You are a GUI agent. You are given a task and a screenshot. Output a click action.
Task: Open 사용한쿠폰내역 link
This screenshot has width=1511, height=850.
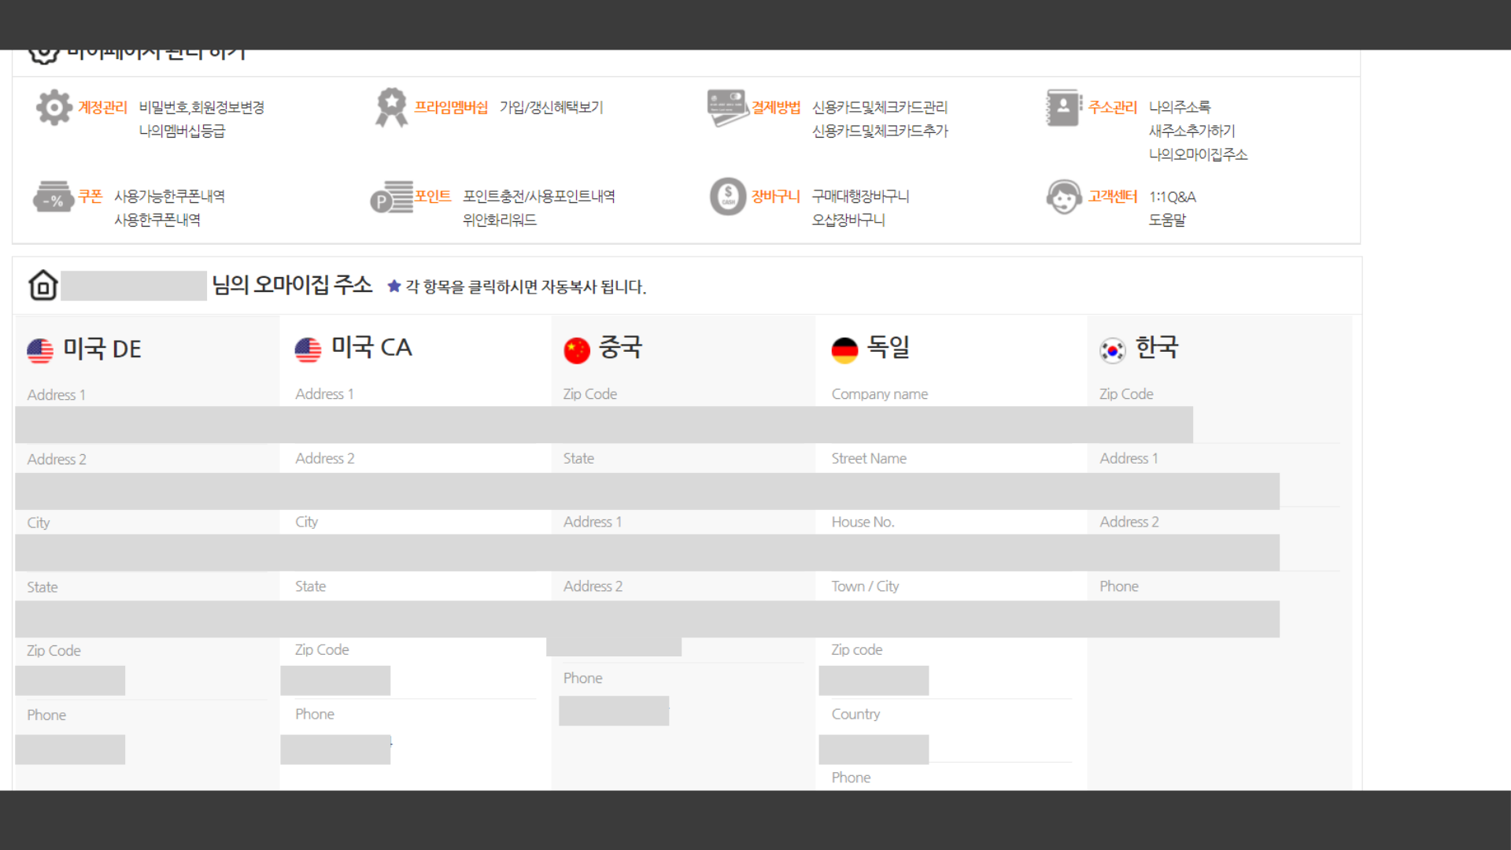tap(157, 220)
